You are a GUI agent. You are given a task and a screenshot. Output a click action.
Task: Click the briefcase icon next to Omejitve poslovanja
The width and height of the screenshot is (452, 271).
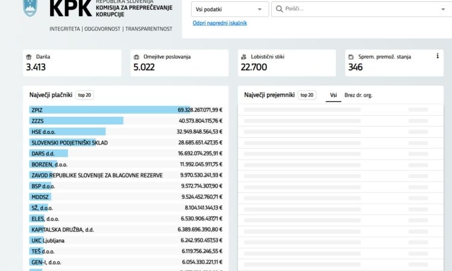(136, 57)
